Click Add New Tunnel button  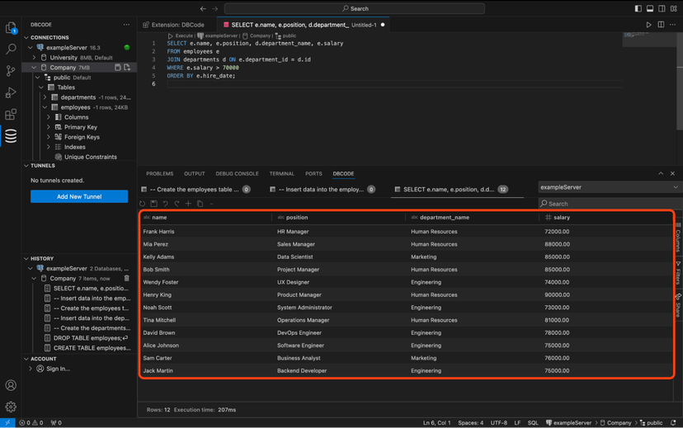[79, 196]
